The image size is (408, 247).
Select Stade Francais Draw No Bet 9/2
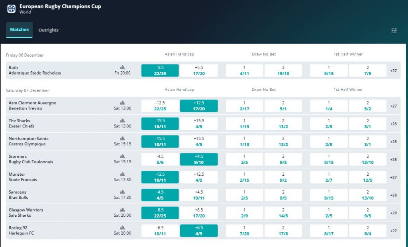click(x=283, y=177)
